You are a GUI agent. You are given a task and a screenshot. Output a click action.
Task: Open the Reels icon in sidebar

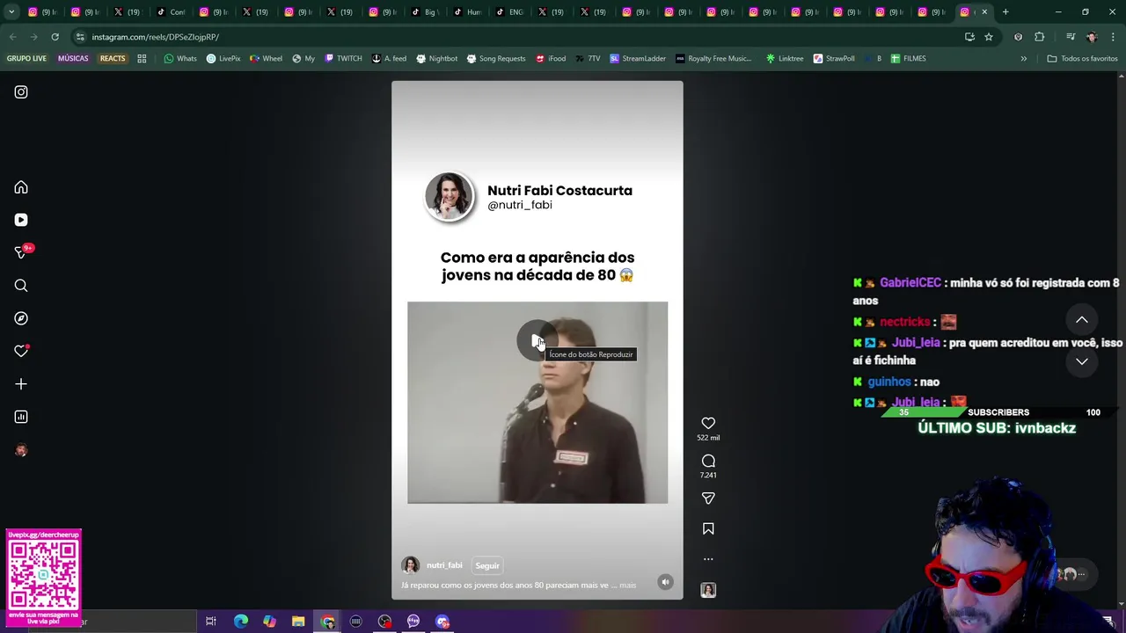coord(21,220)
